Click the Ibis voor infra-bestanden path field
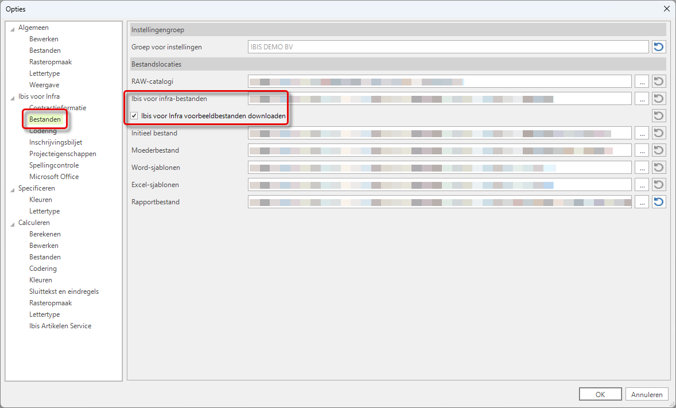This screenshot has height=408, width=676. [x=439, y=99]
